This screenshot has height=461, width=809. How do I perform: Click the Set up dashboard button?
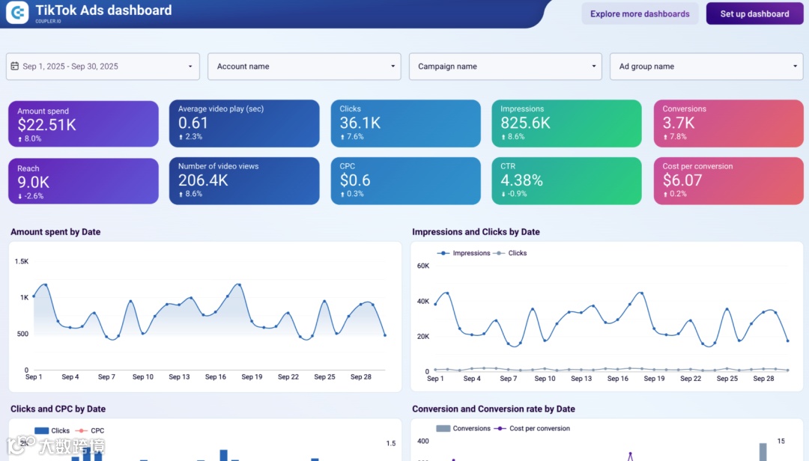coord(754,14)
